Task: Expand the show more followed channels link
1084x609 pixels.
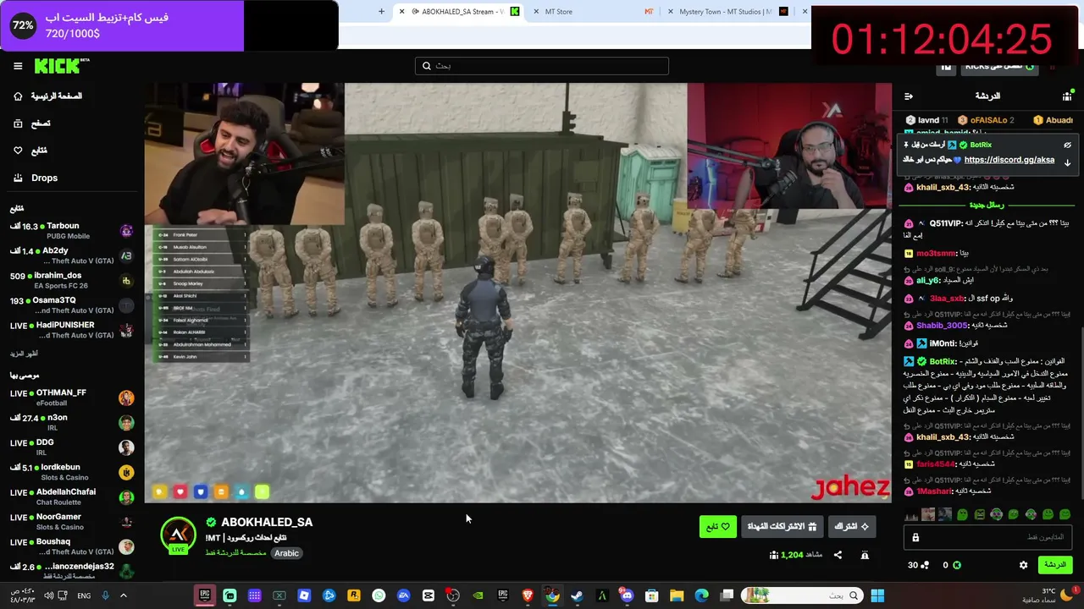Action: point(24,354)
